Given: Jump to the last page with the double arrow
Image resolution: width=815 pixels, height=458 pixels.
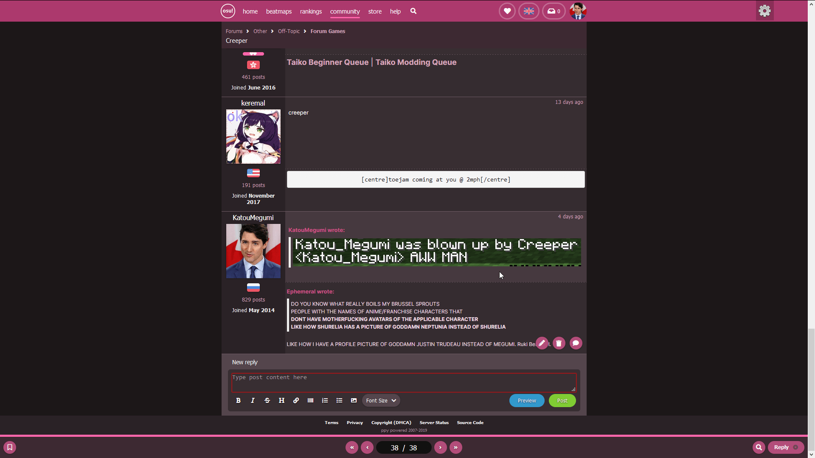Looking at the screenshot, I should point(456,447).
